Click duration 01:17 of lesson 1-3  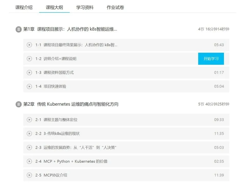[219, 72]
